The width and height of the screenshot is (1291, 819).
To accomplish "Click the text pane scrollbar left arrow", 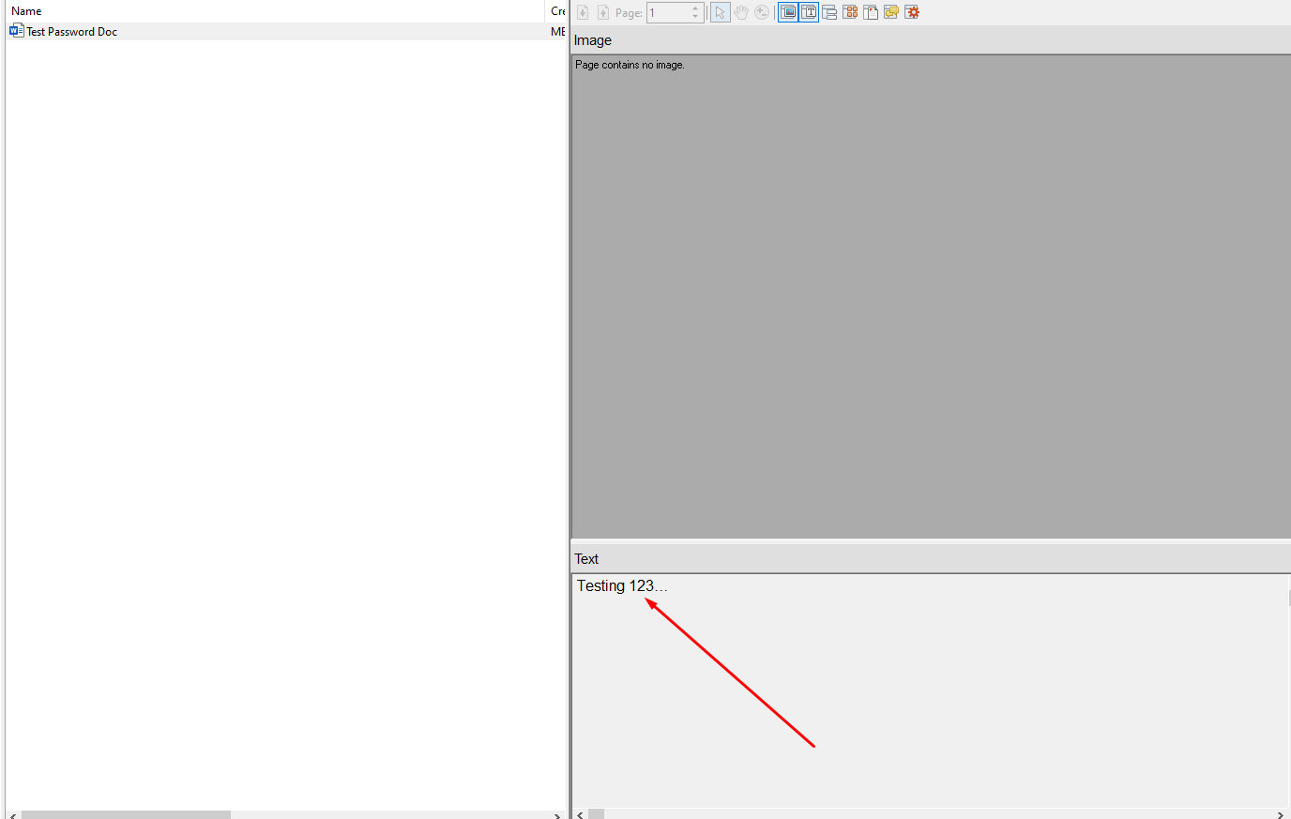I will [580, 814].
